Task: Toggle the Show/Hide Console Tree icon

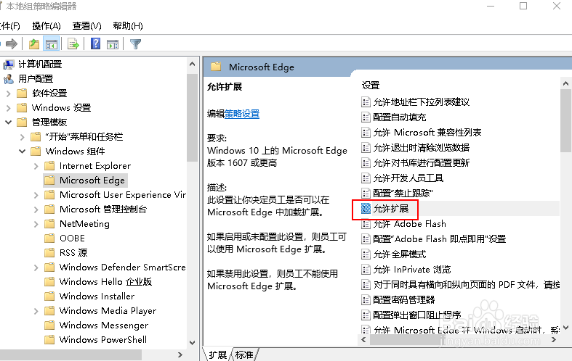Action: click(52, 44)
